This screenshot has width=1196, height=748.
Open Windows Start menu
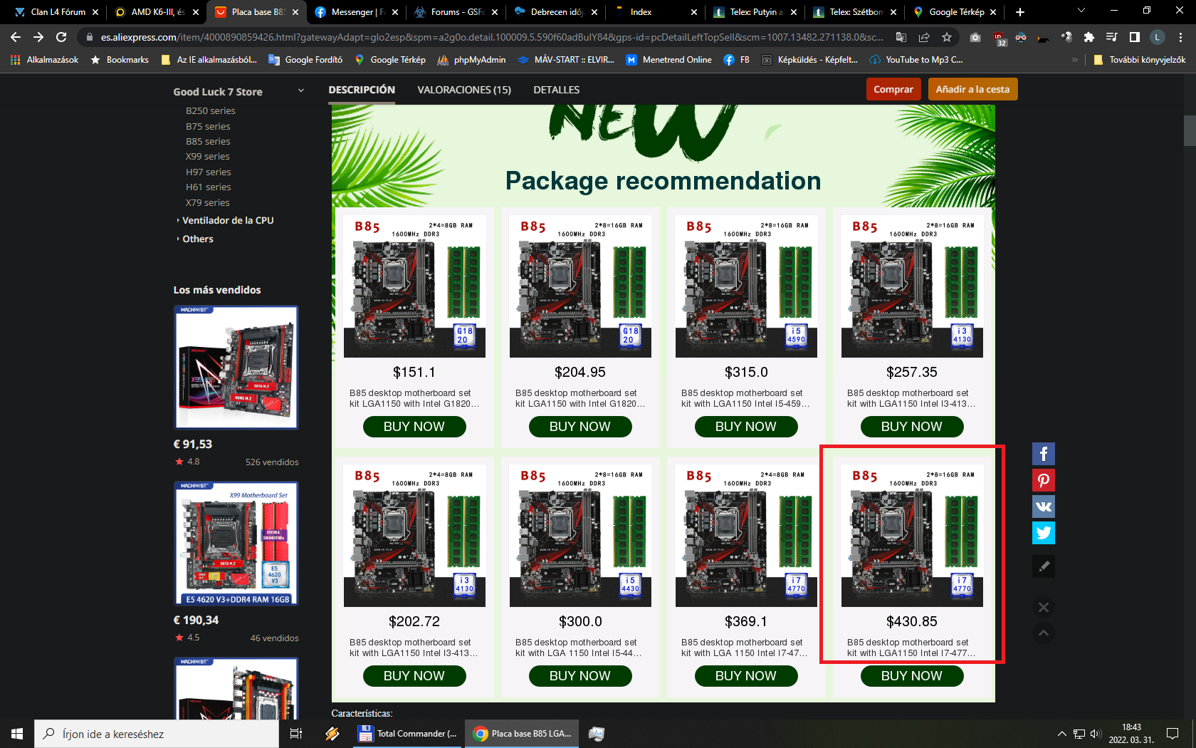pyautogui.click(x=17, y=734)
